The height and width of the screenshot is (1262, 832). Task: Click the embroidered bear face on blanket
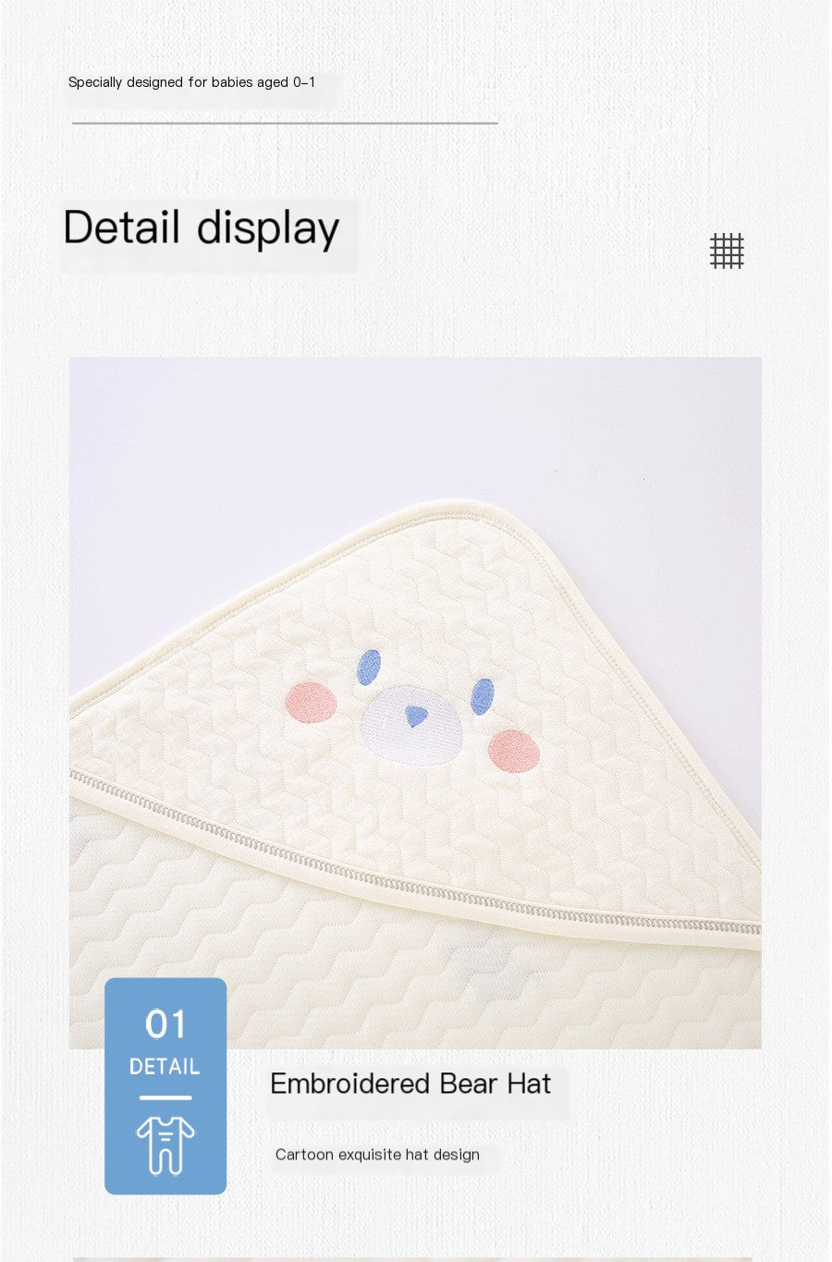coord(413,712)
